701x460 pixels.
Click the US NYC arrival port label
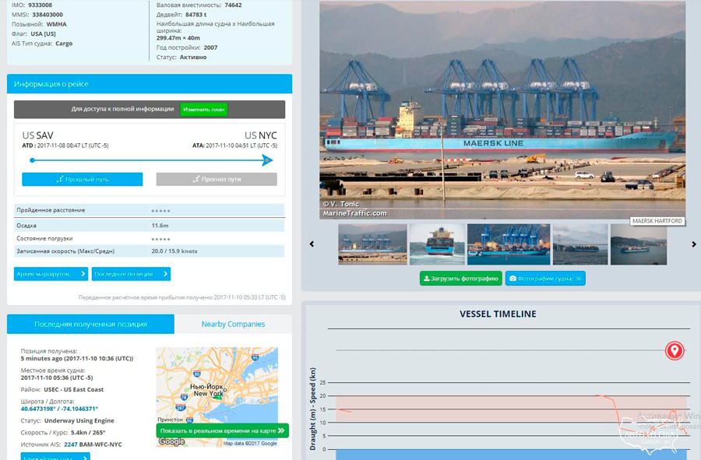click(x=261, y=135)
